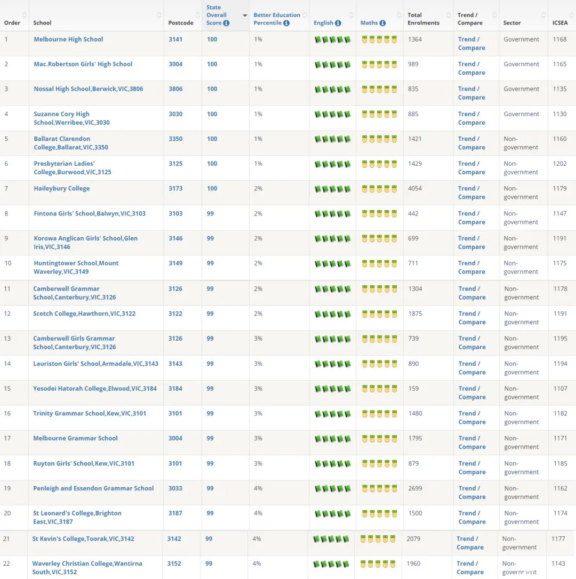Screen dimensions: 576x579
Task: Sort table by School column arrows
Action: pyautogui.click(x=159, y=15)
